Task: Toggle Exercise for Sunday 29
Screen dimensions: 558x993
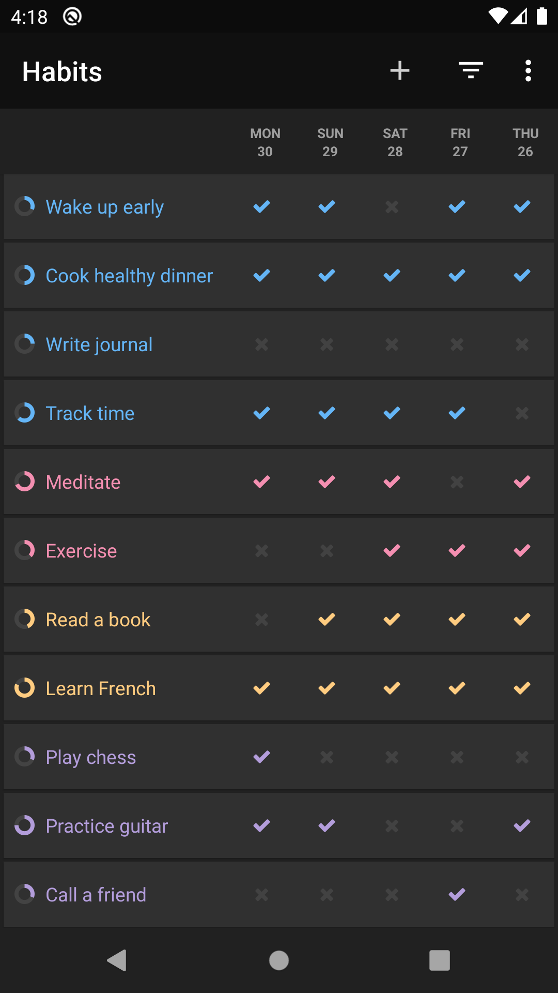Action: [327, 551]
